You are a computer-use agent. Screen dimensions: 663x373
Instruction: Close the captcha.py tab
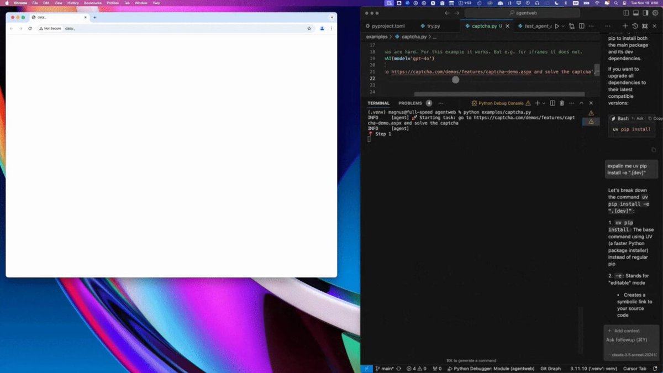pyautogui.click(x=508, y=26)
